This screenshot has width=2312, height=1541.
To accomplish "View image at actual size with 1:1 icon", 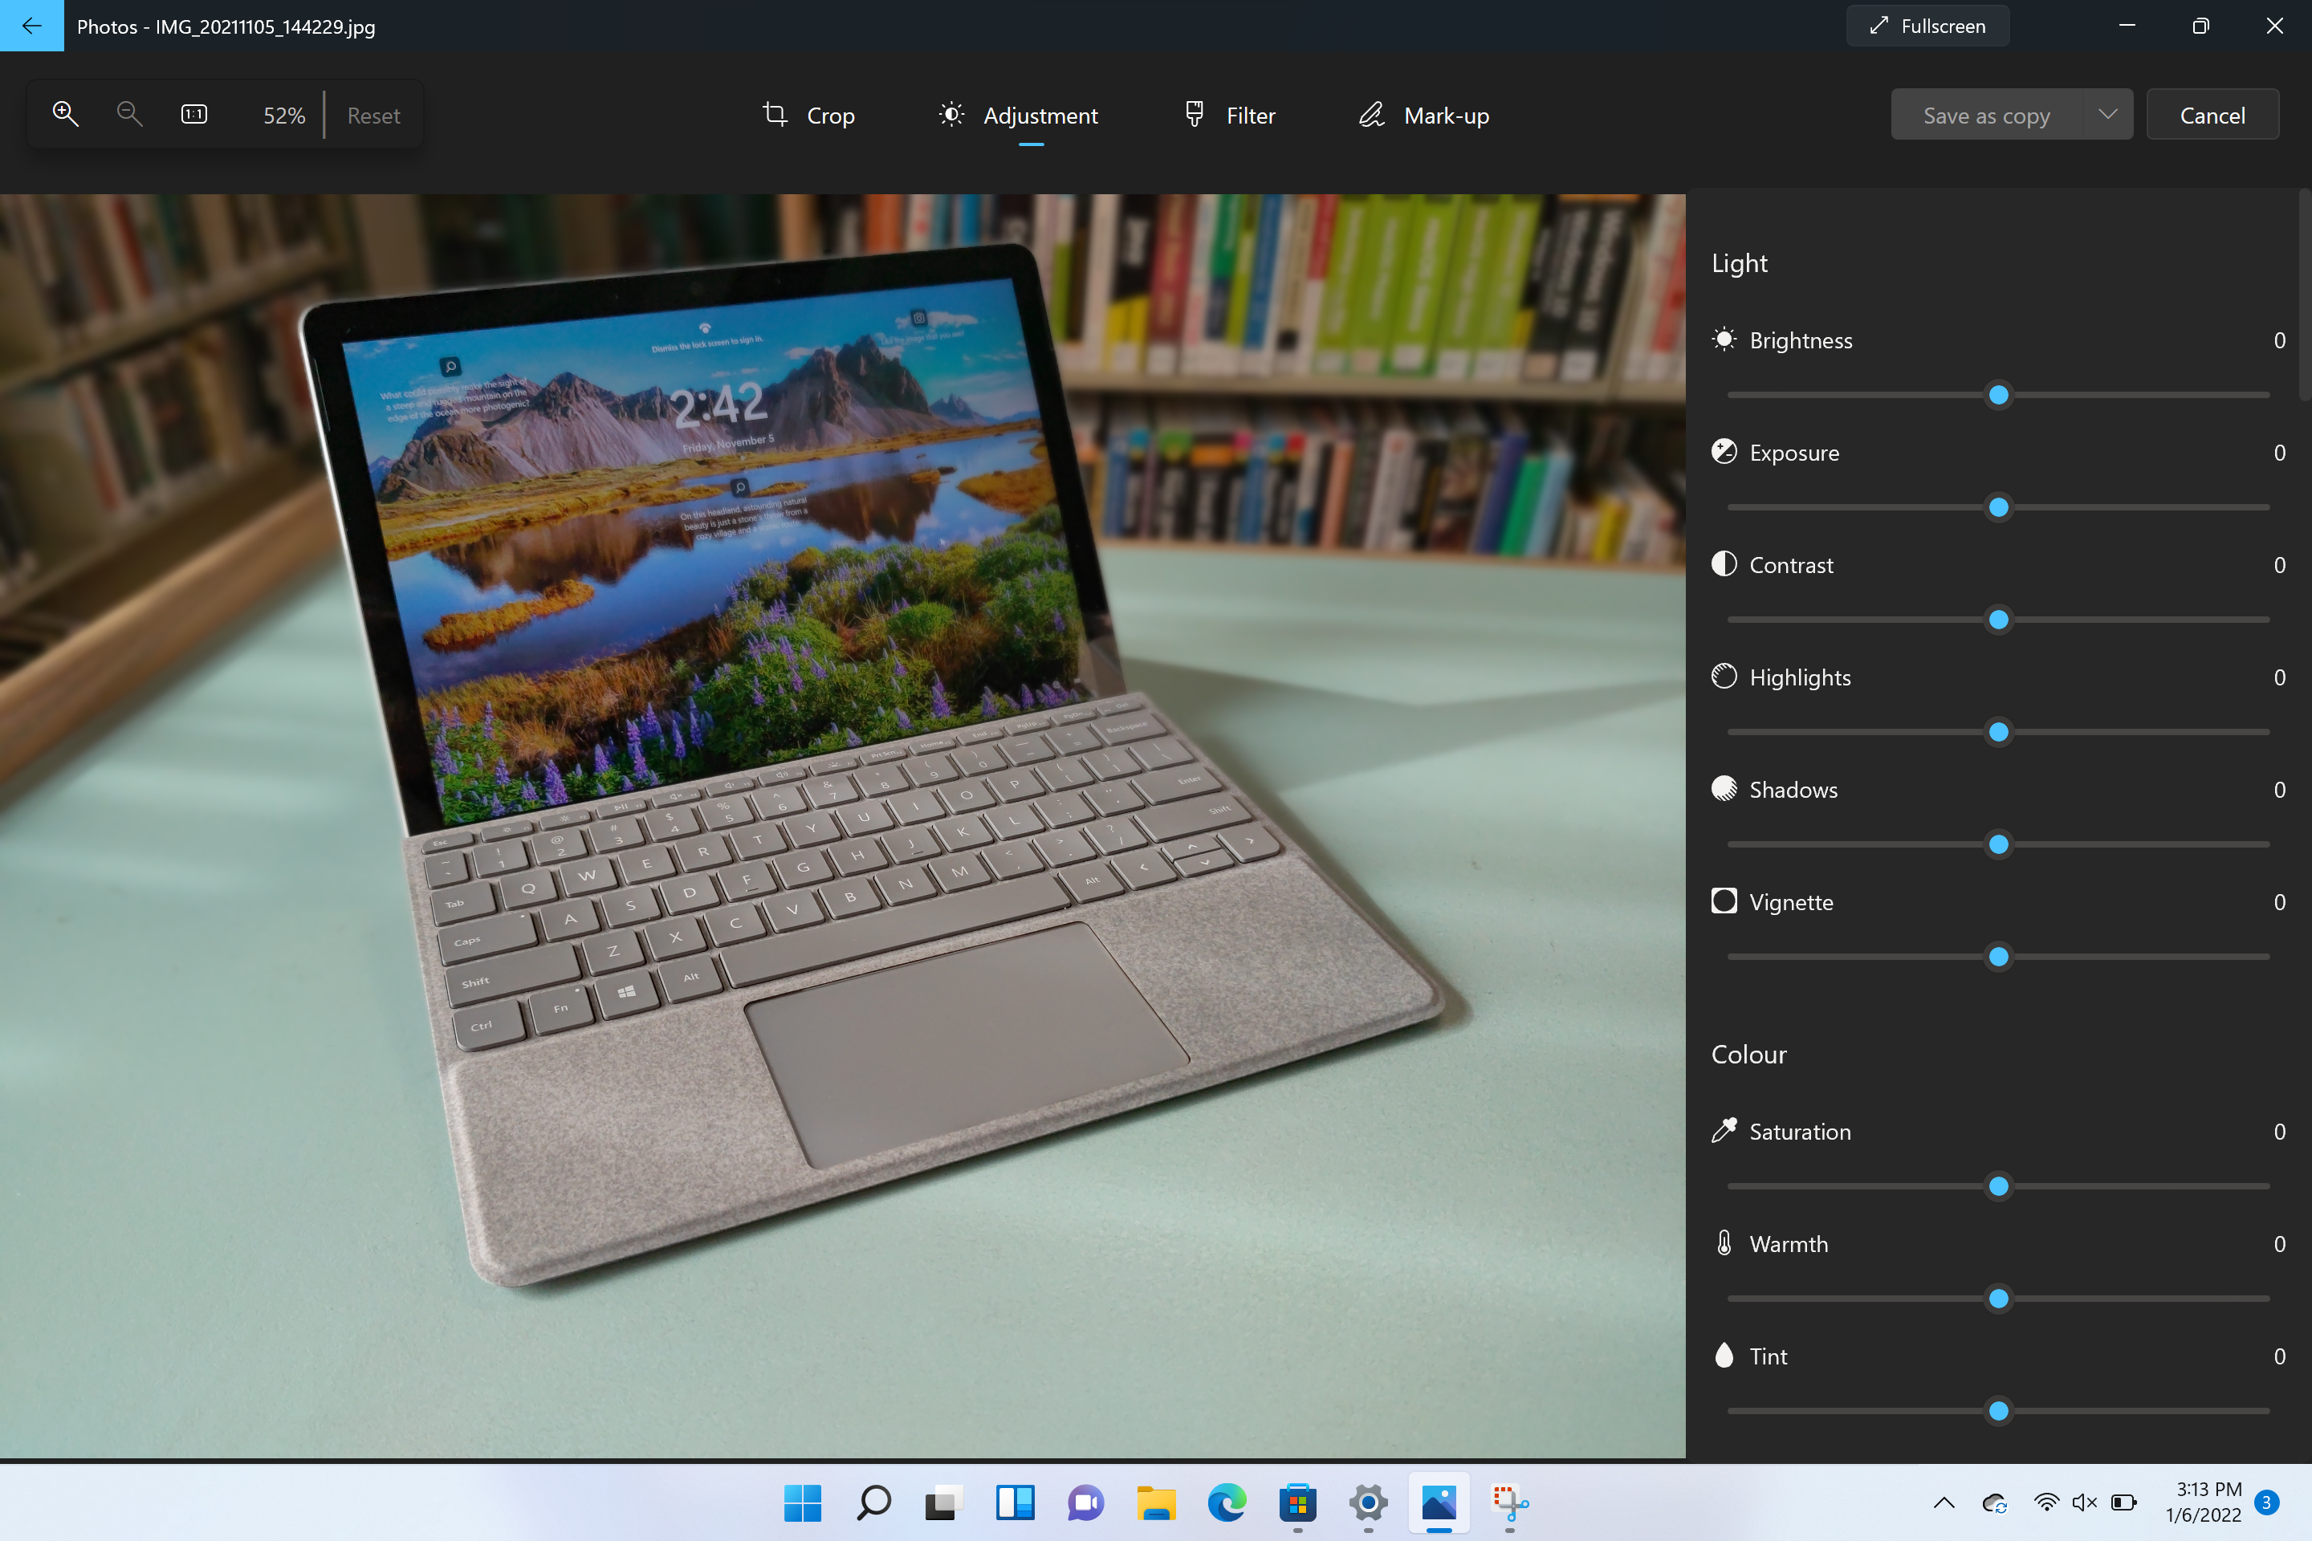I will (193, 113).
